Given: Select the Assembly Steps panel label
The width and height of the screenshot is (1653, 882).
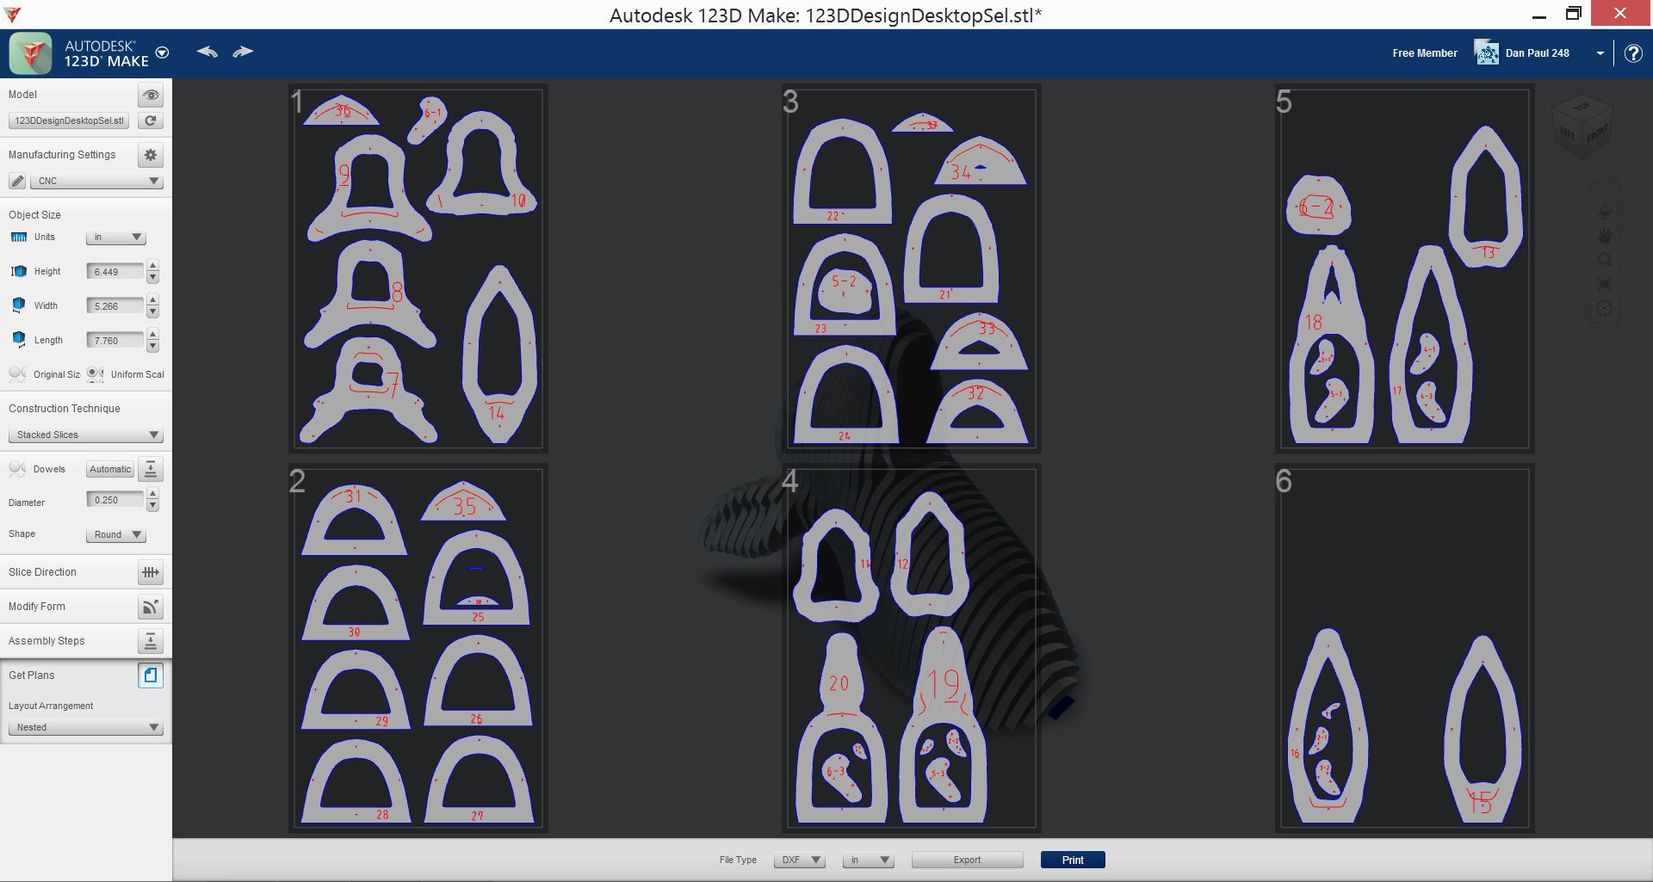Looking at the screenshot, I should click(x=46, y=641).
